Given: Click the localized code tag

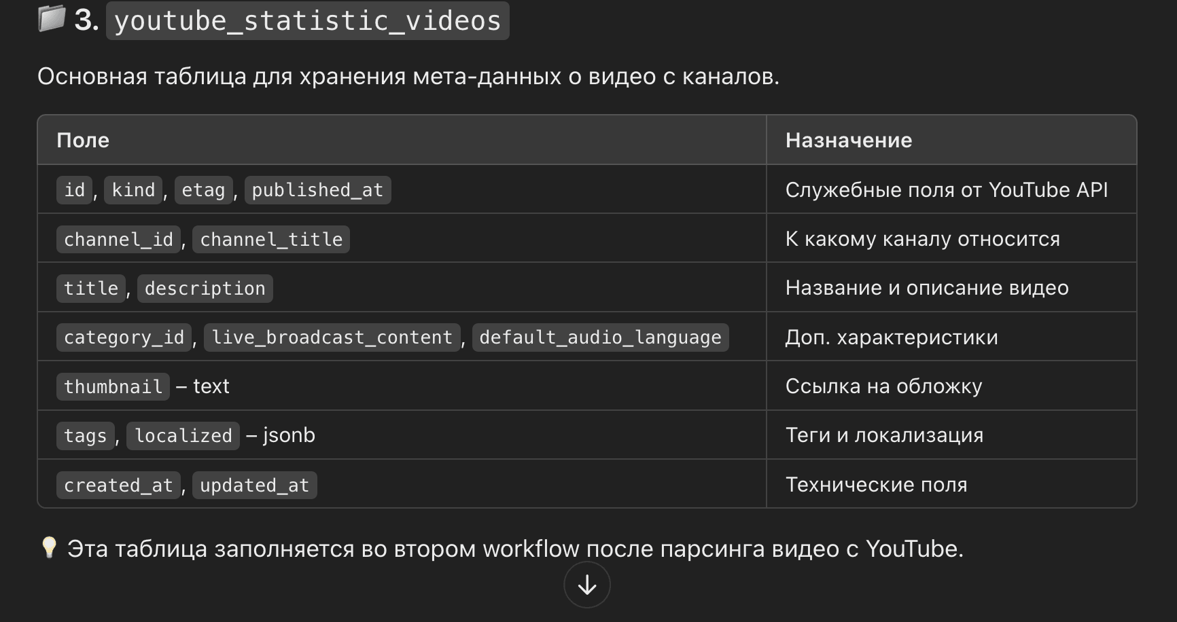Looking at the screenshot, I should point(183,435).
